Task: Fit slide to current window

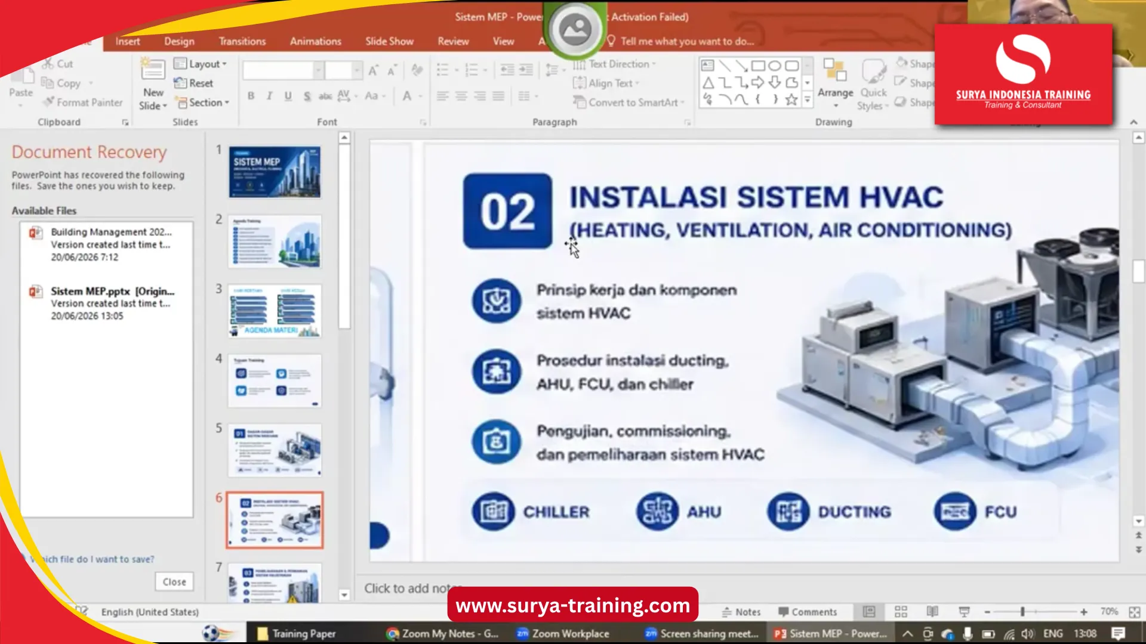Action: point(1135,612)
